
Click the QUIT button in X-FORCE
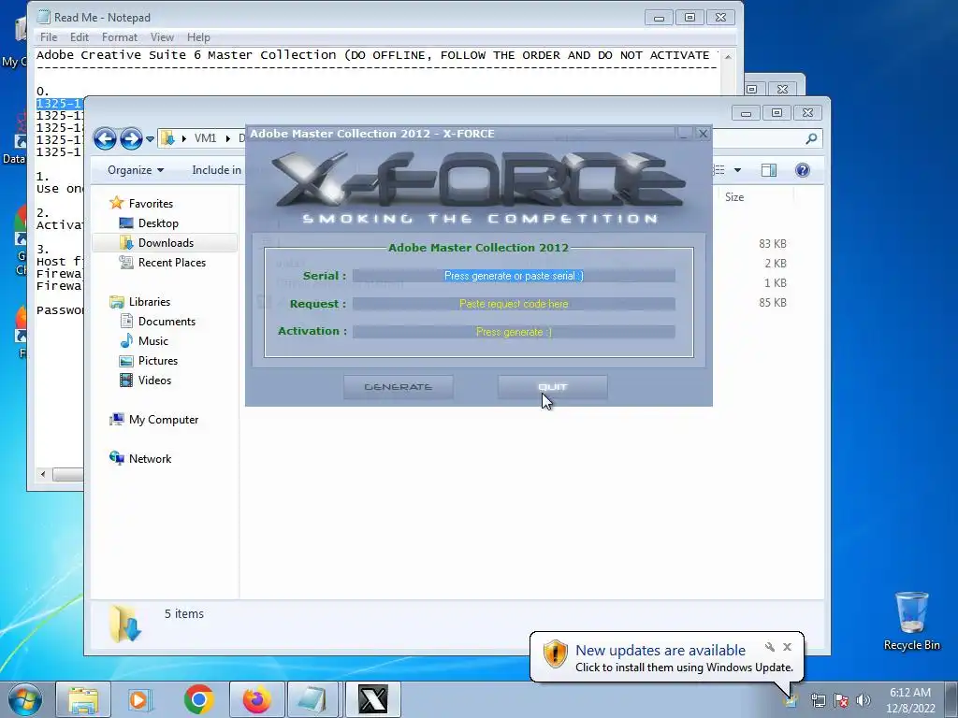[552, 387]
